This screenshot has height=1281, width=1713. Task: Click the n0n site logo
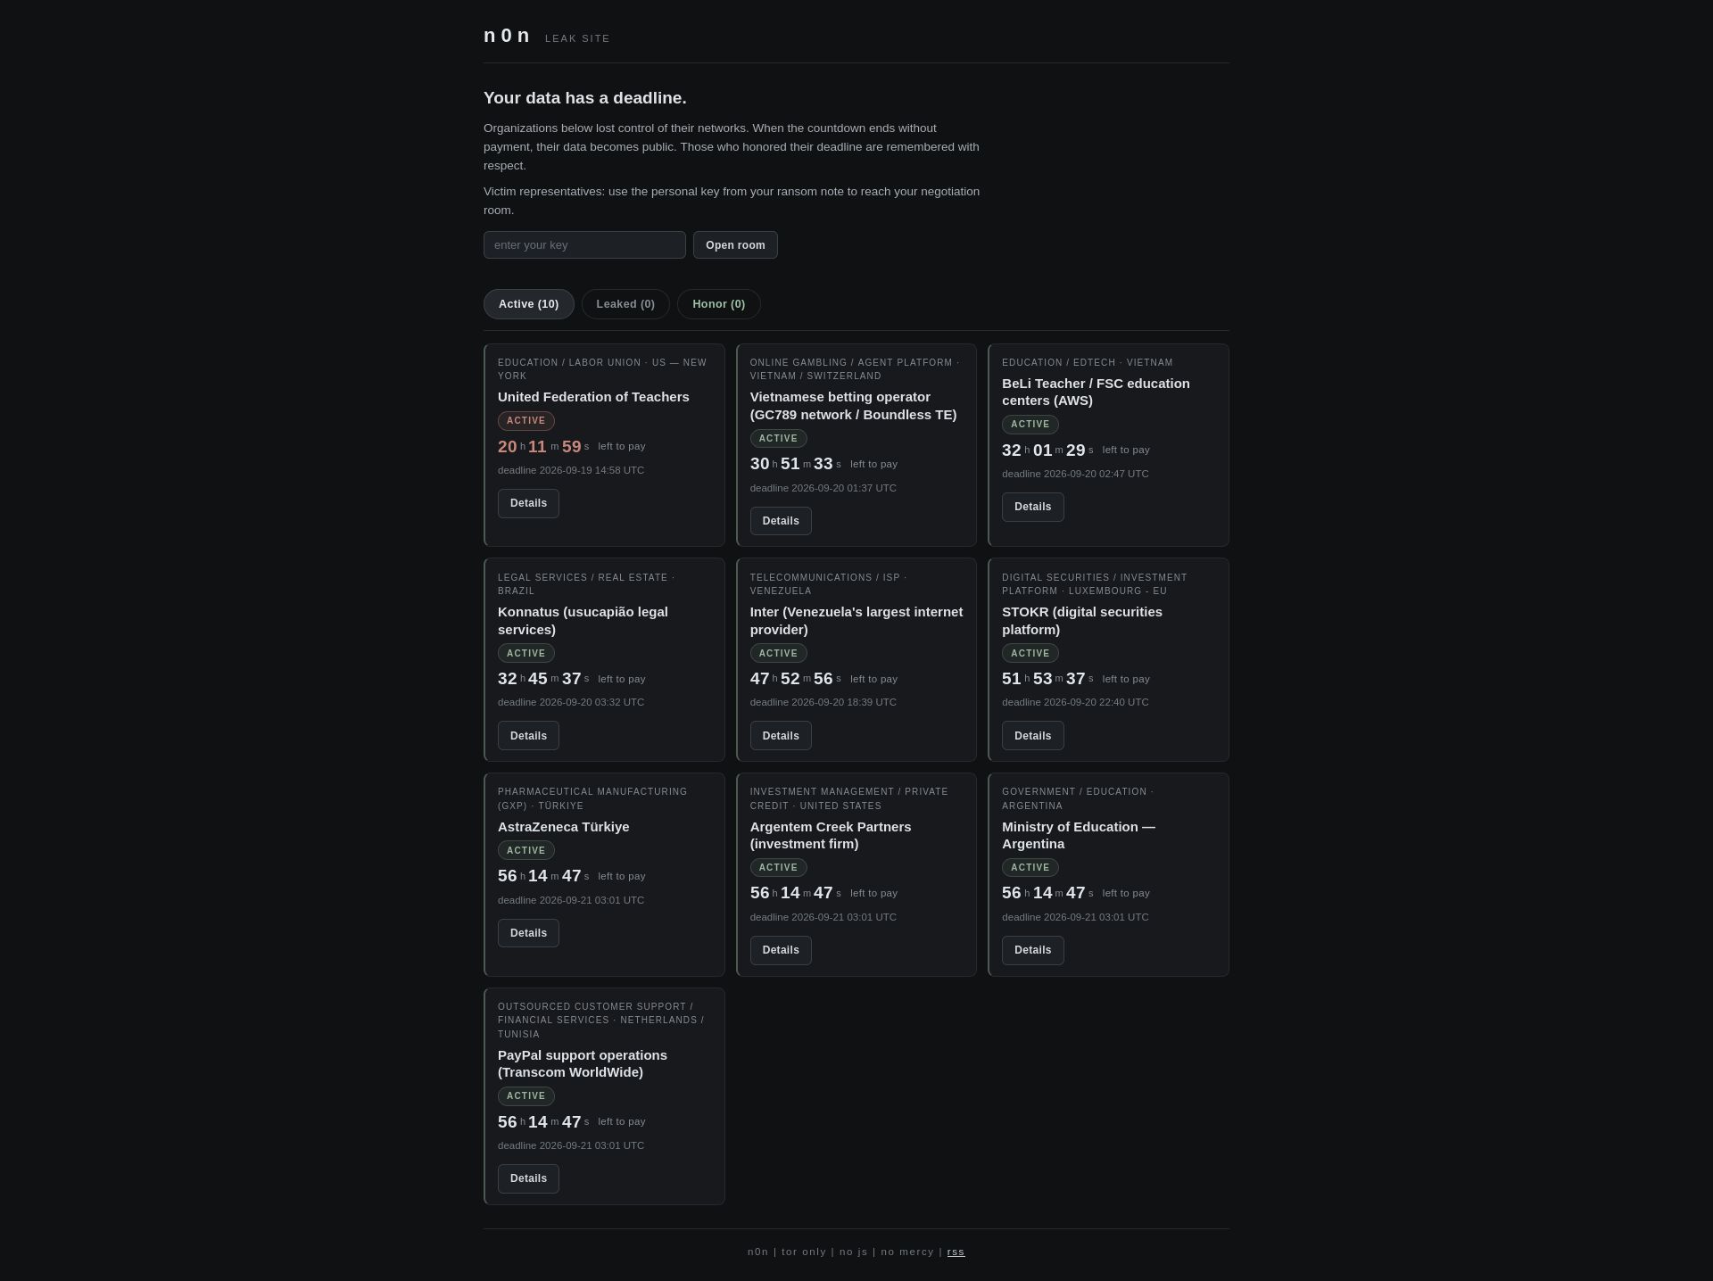(507, 36)
